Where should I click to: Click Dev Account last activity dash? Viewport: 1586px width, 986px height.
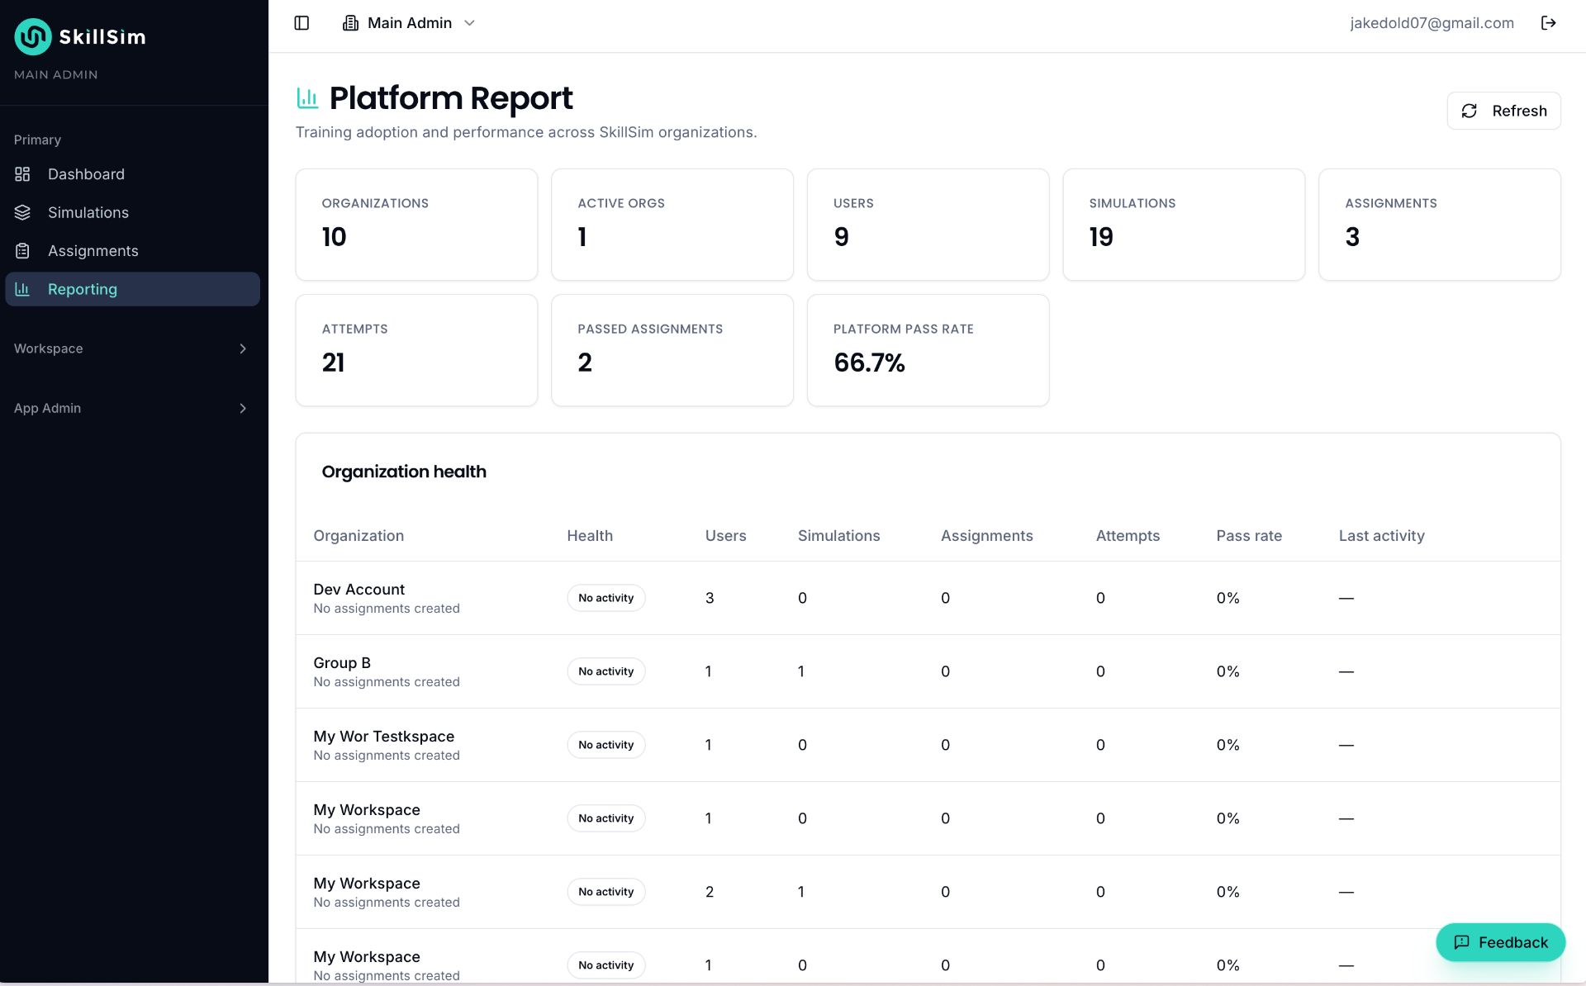tap(1346, 598)
